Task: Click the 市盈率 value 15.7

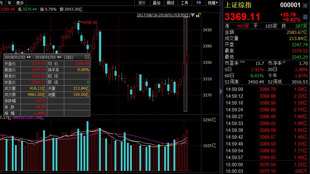Action: point(260,63)
